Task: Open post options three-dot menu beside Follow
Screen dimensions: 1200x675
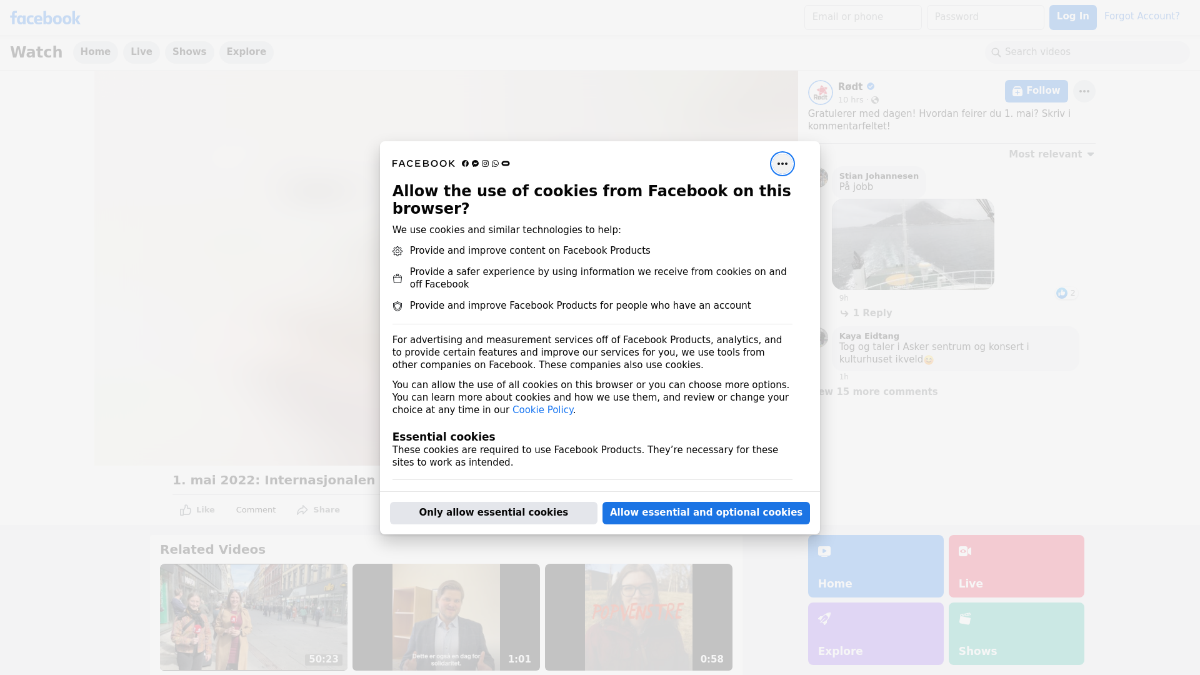Action: [x=1084, y=91]
